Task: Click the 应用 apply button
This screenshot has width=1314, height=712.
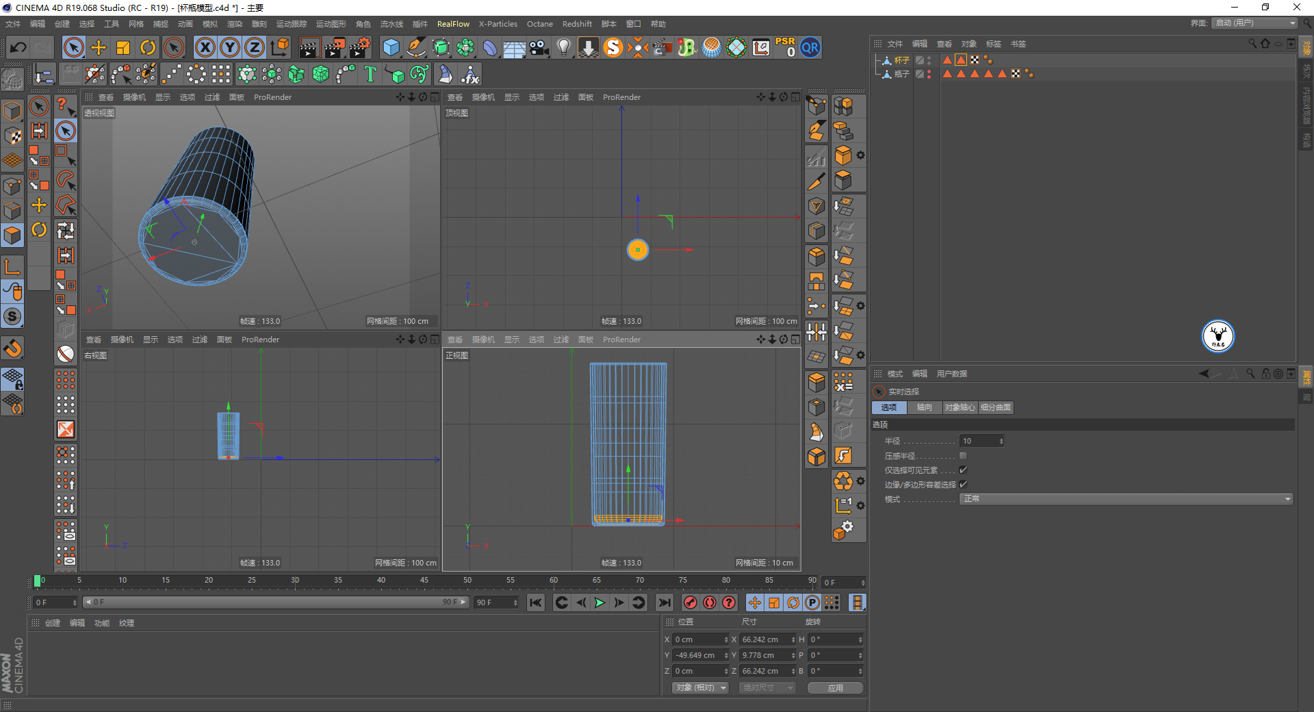Action: [x=835, y=688]
